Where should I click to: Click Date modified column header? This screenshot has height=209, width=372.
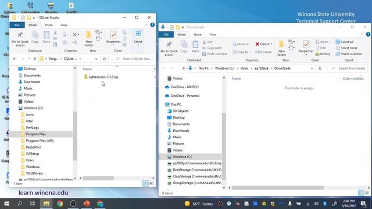tap(353, 79)
